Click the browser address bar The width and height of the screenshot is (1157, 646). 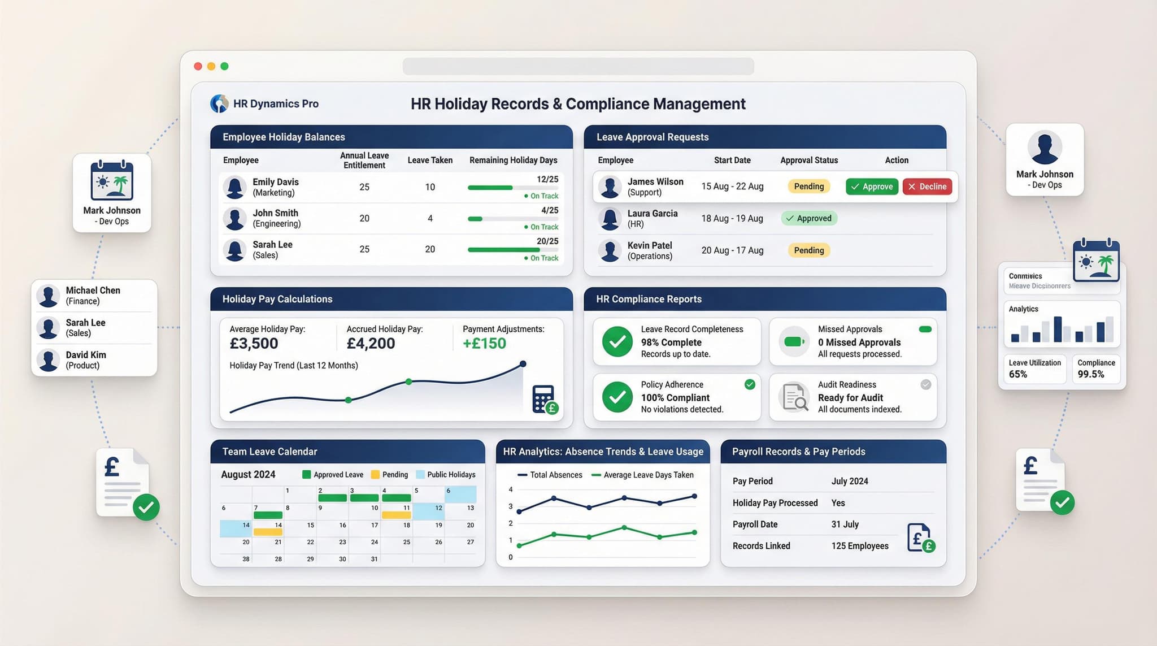point(578,66)
